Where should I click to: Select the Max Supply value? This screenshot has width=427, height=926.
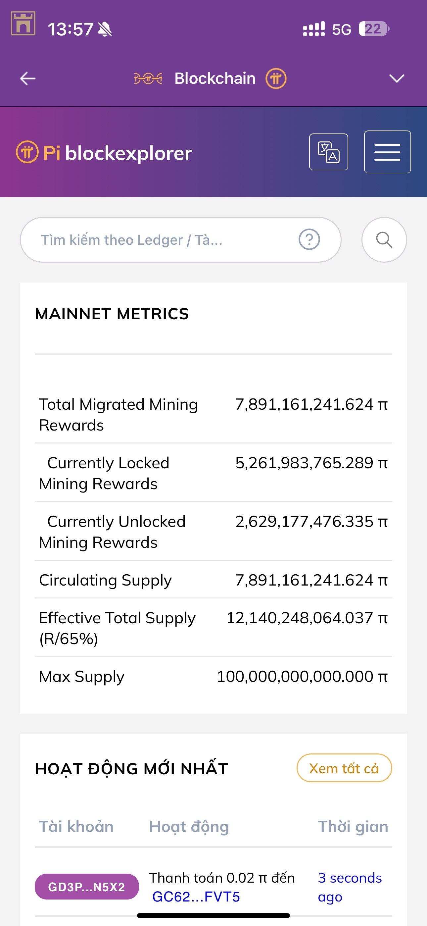pos(302,677)
